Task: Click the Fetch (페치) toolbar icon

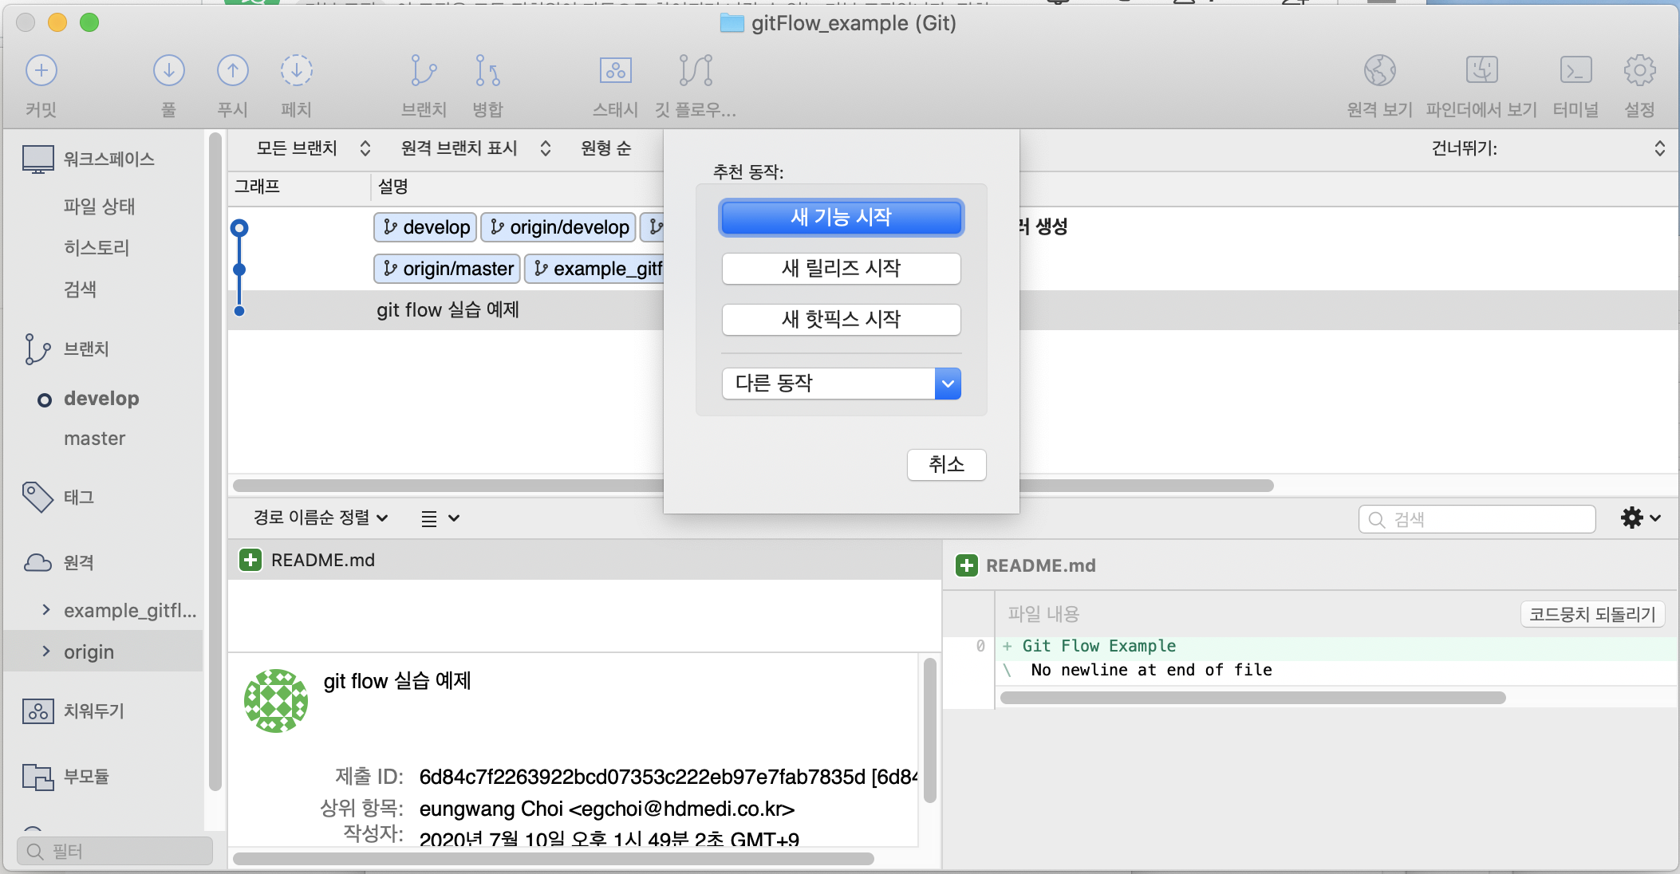Action: (296, 71)
